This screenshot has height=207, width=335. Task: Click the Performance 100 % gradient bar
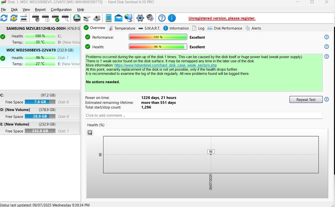coord(158,37)
